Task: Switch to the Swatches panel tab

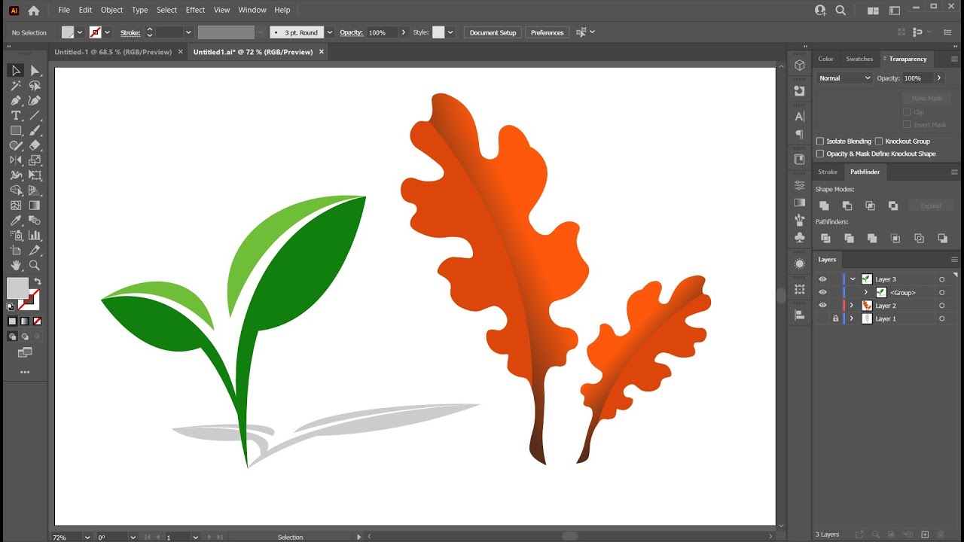Action: coord(859,59)
